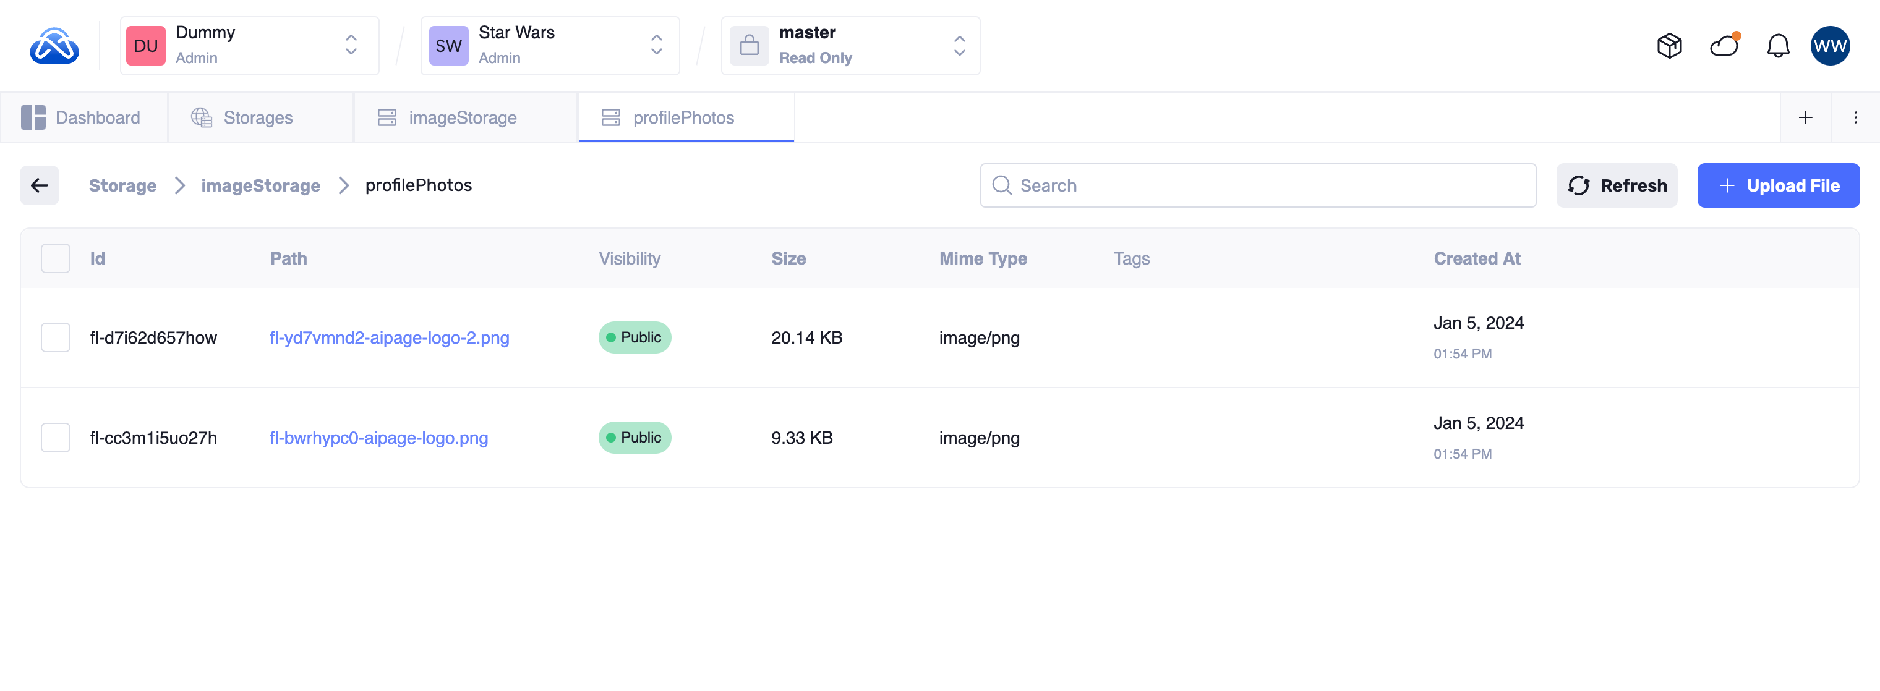Select the fl-d7i62d657how row checkbox

[56, 337]
